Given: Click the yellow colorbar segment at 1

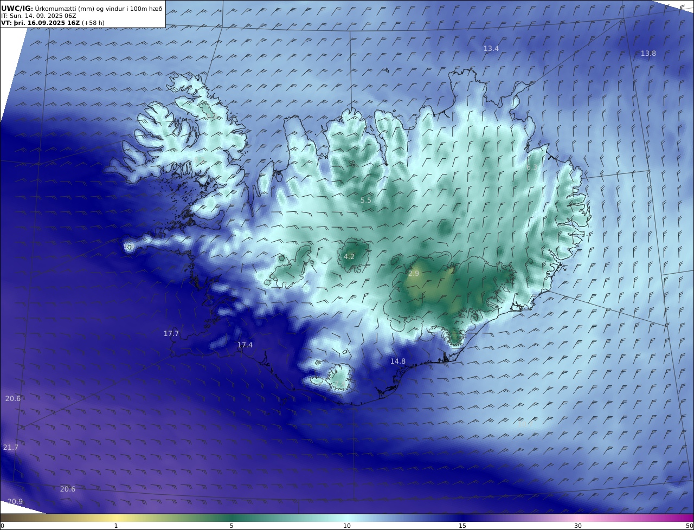Looking at the screenshot, I should (x=115, y=518).
